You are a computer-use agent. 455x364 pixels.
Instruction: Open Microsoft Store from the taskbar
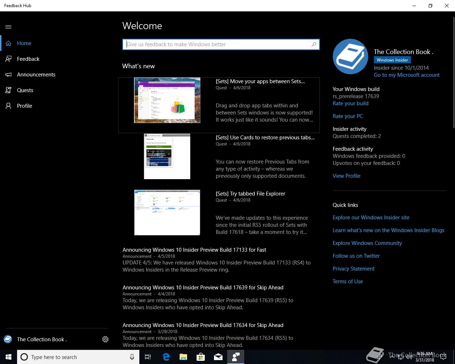(200, 357)
